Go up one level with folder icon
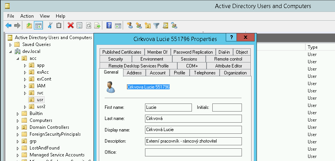This screenshot has height=161, width=335. [29, 26]
